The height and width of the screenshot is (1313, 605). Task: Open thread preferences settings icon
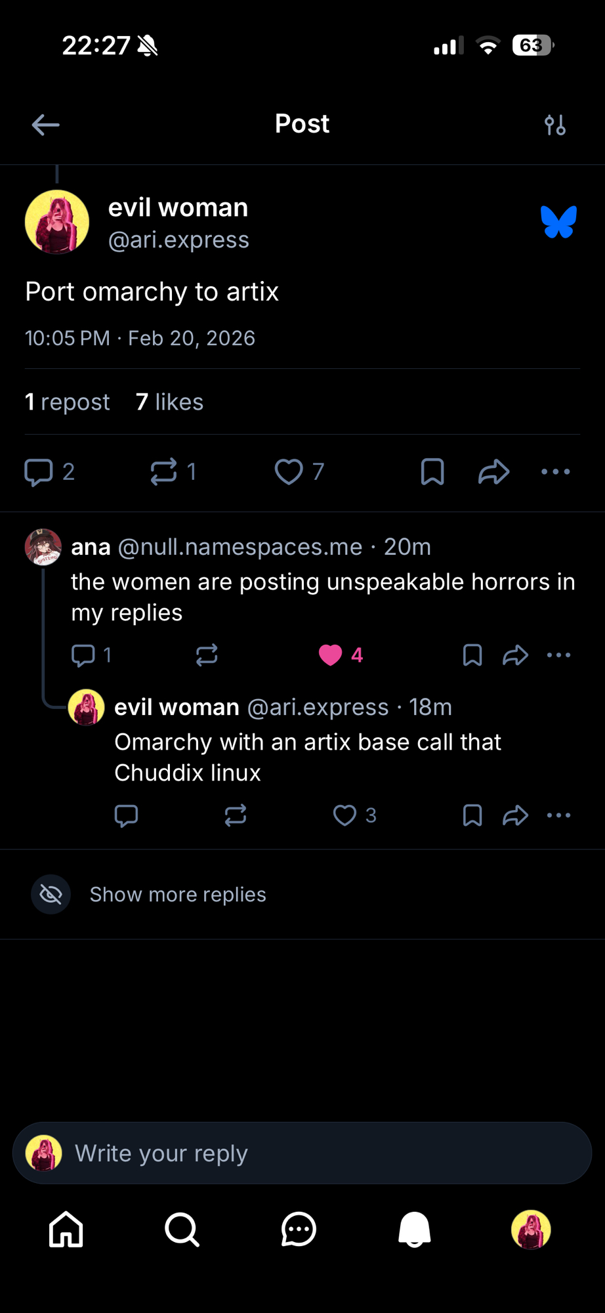[x=555, y=125]
